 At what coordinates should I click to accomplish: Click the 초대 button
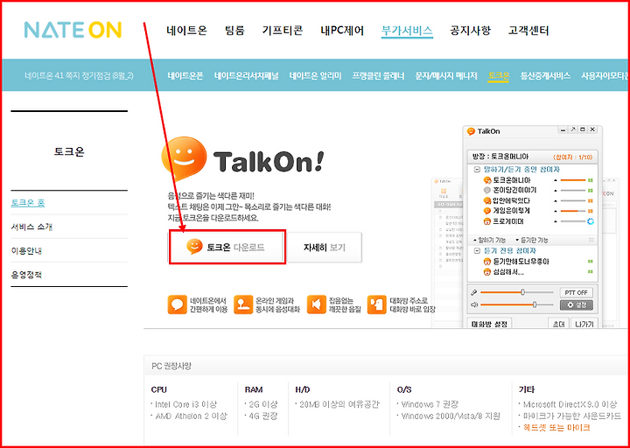(x=558, y=324)
